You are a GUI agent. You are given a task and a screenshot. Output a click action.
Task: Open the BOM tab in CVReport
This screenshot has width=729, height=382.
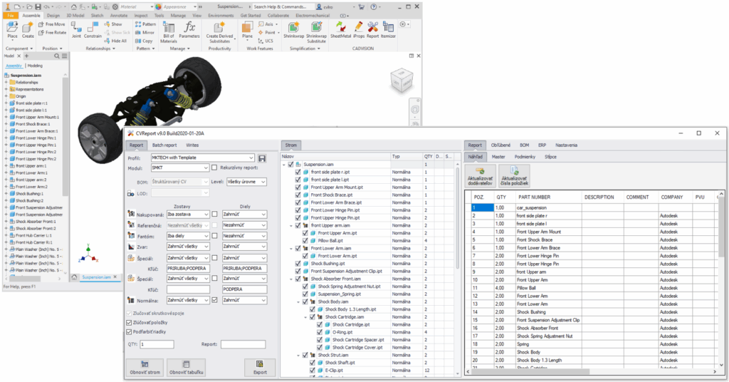coord(524,145)
